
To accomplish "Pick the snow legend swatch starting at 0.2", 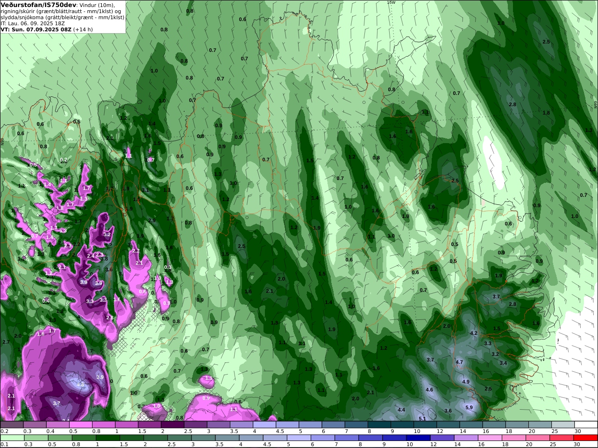I will (12, 425).
